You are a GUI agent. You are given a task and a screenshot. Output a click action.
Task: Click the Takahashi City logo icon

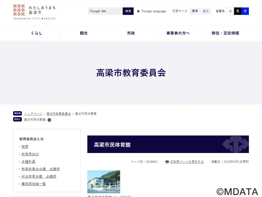coord(19,10)
